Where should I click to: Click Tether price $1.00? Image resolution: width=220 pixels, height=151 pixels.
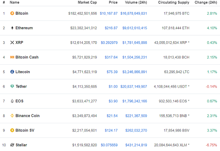click(x=113, y=86)
